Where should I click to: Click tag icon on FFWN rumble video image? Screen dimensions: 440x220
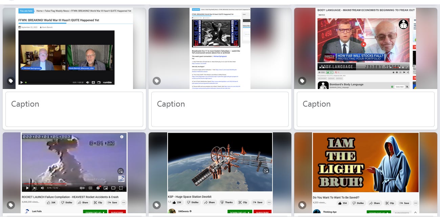(x=11, y=81)
